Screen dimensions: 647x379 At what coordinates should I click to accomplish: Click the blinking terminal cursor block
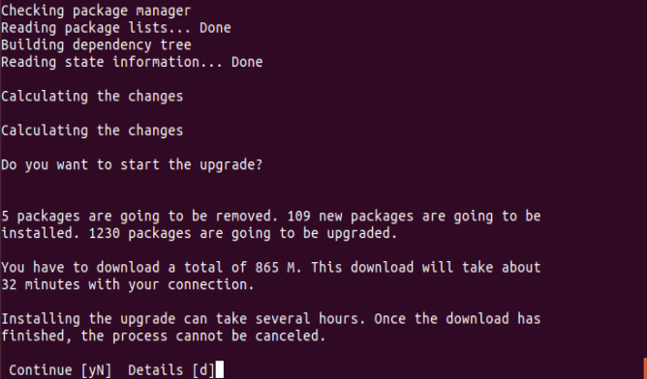coord(220,369)
